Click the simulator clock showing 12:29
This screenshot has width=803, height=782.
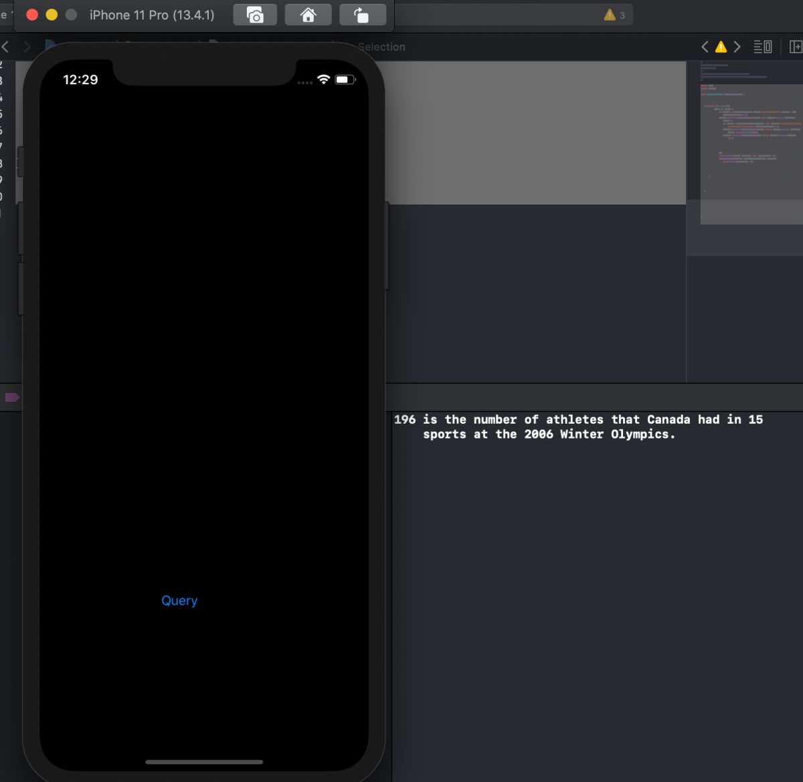pos(80,80)
